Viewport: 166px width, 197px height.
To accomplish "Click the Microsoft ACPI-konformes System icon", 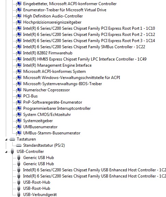I will (x=19, y=71).
